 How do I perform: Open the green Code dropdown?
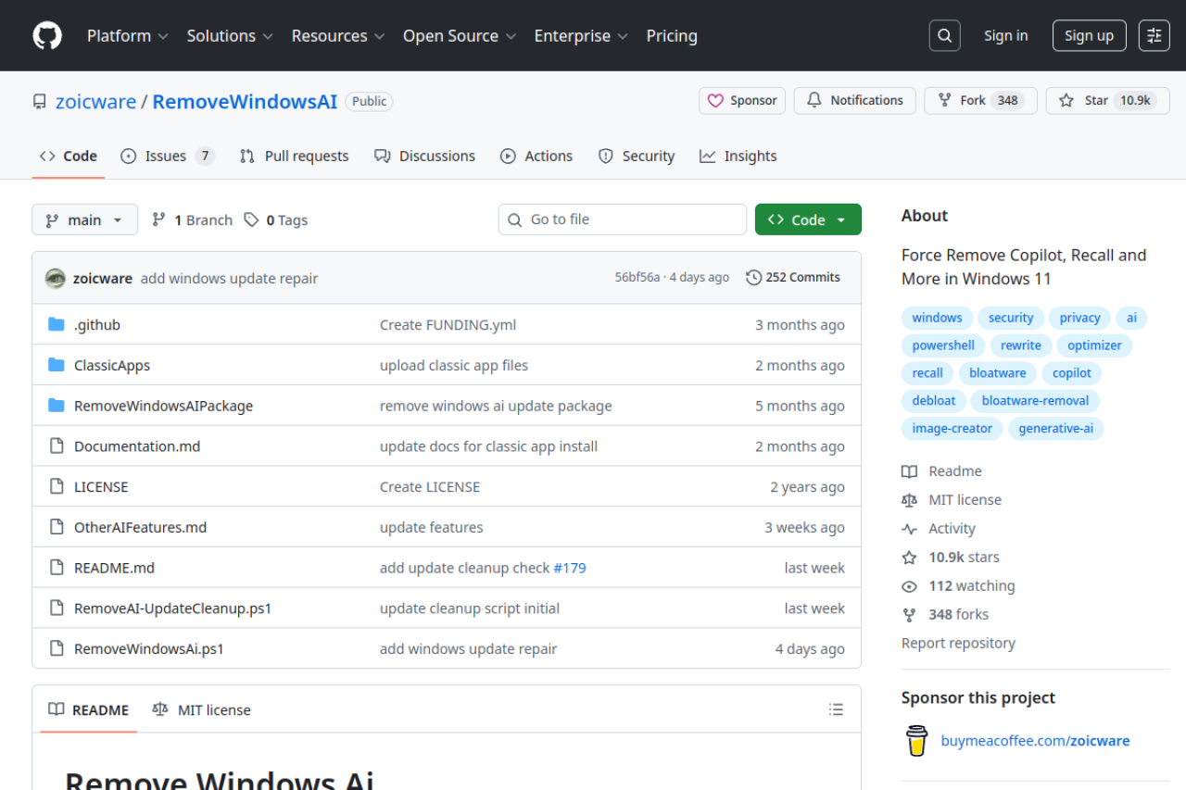[807, 220]
